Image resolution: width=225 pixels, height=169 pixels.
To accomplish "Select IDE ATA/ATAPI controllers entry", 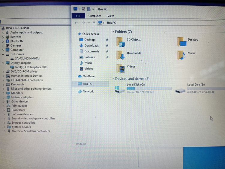I will pyautogui.click(x=27, y=80).
